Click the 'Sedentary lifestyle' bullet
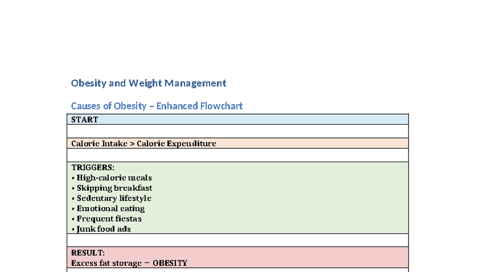This screenshot has width=484, height=272. (x=111, y=198)
